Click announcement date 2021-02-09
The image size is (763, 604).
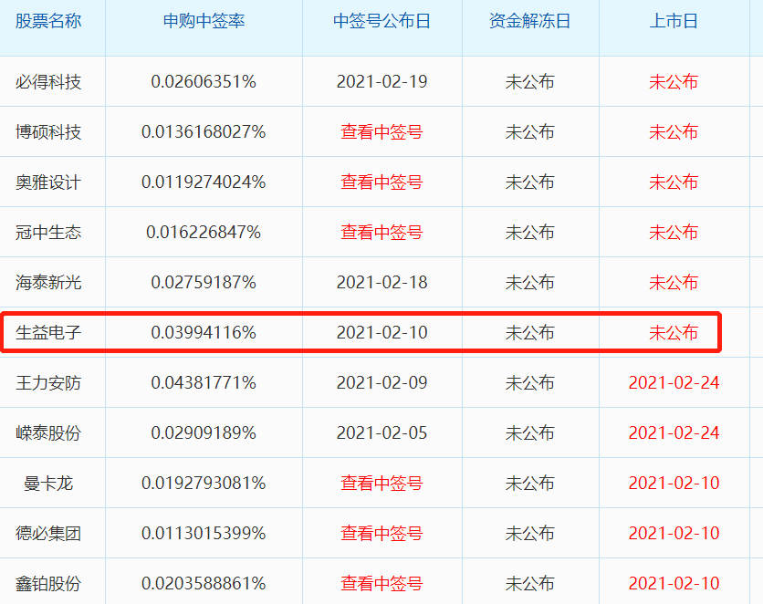[x=381, y=382]
